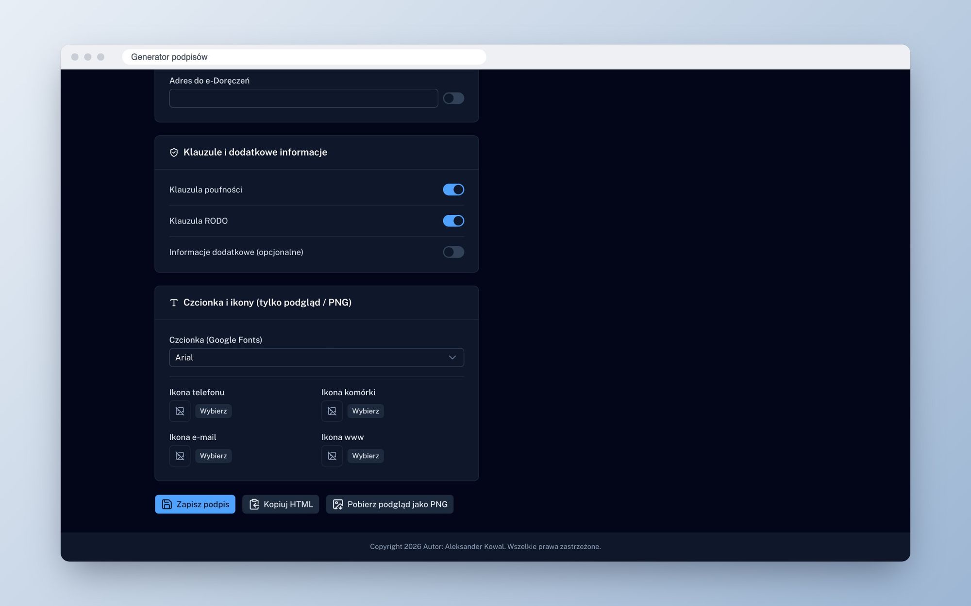Click the Ikona telefonu label

pos(197,392)
